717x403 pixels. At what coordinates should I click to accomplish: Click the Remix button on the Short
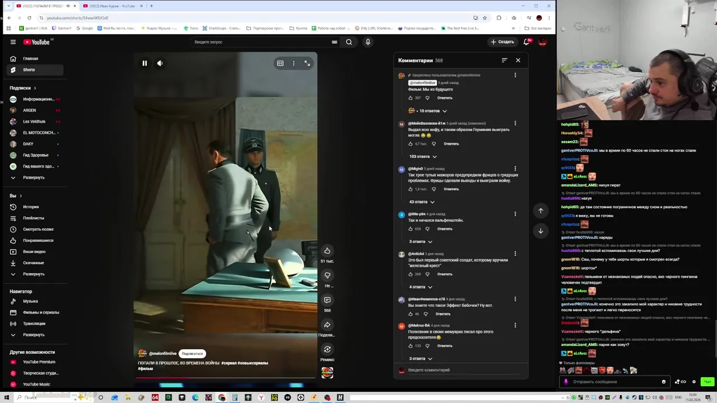[x=327, y=349]
